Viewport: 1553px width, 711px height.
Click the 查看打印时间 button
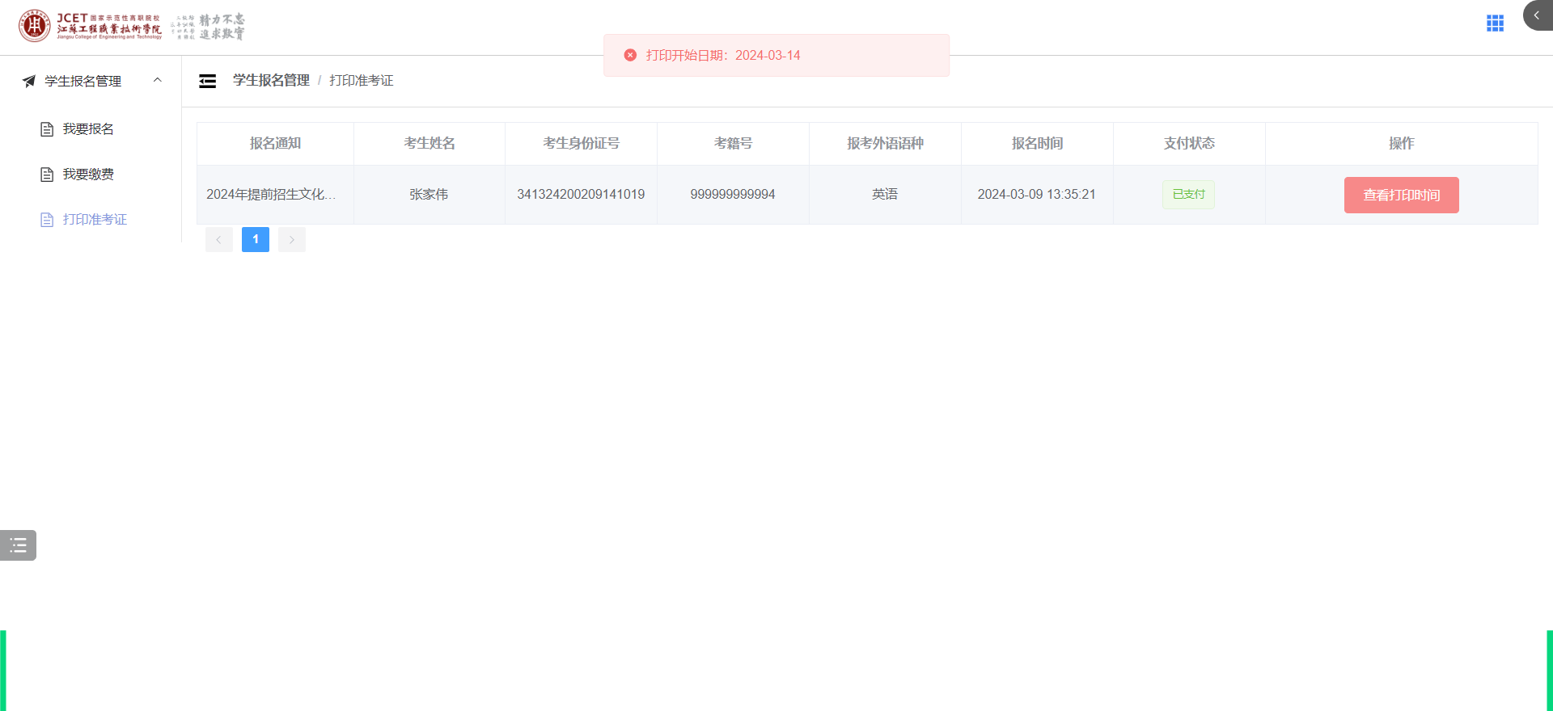[1401, 195]
